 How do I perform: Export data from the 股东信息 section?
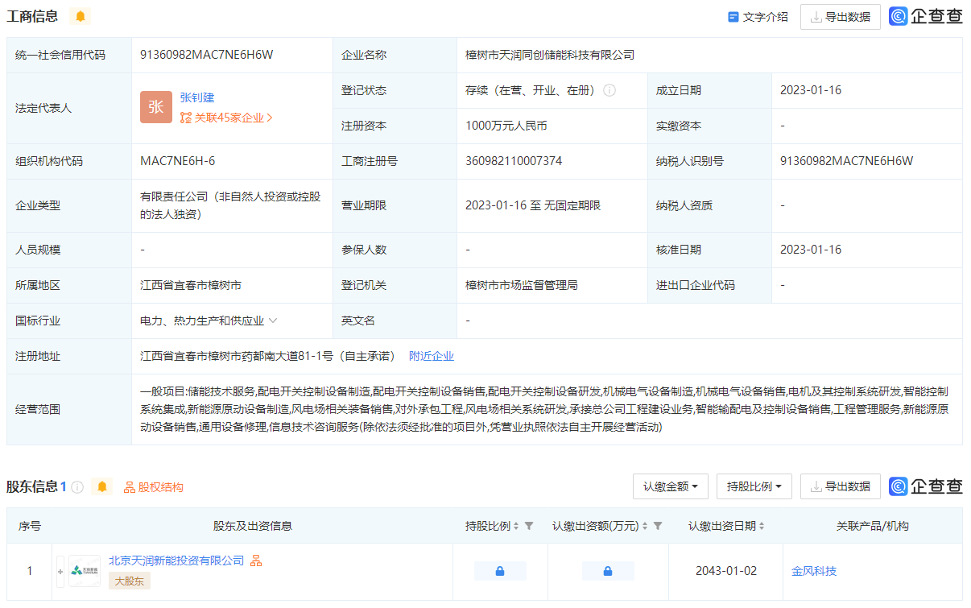click(840, 486)
